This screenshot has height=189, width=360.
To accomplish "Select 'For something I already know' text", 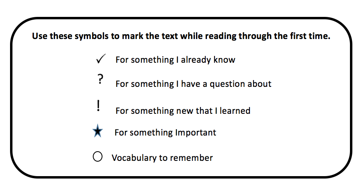I will tap(175, 60).
